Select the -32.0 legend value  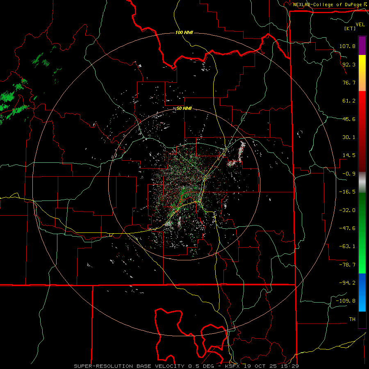click(x=347, y=210)
